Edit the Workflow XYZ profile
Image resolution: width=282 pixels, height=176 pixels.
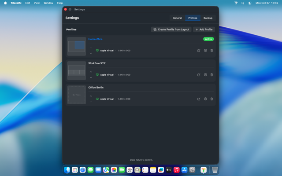point(199,75)
